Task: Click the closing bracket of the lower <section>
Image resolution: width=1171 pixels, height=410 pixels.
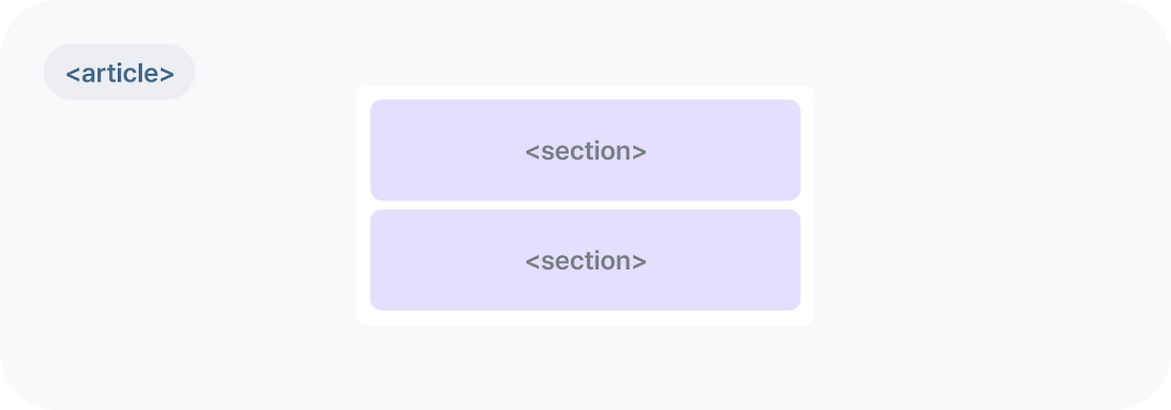Action: tap(639, 262)
